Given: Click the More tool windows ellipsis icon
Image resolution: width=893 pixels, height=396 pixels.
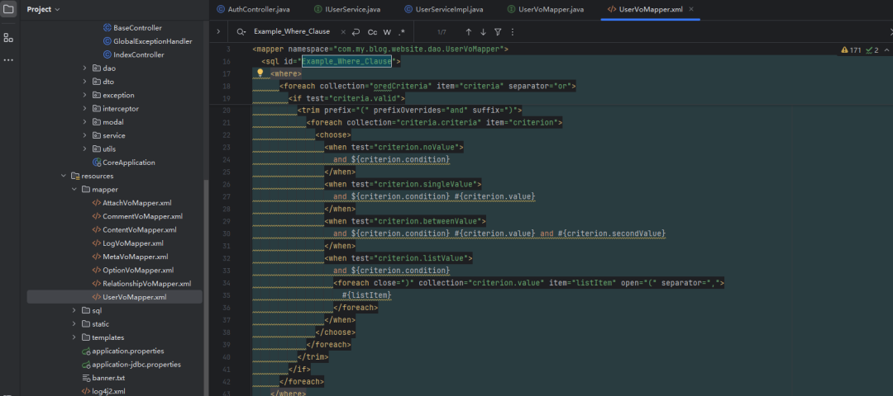Looking at the screenshot, I should [8, 60].
